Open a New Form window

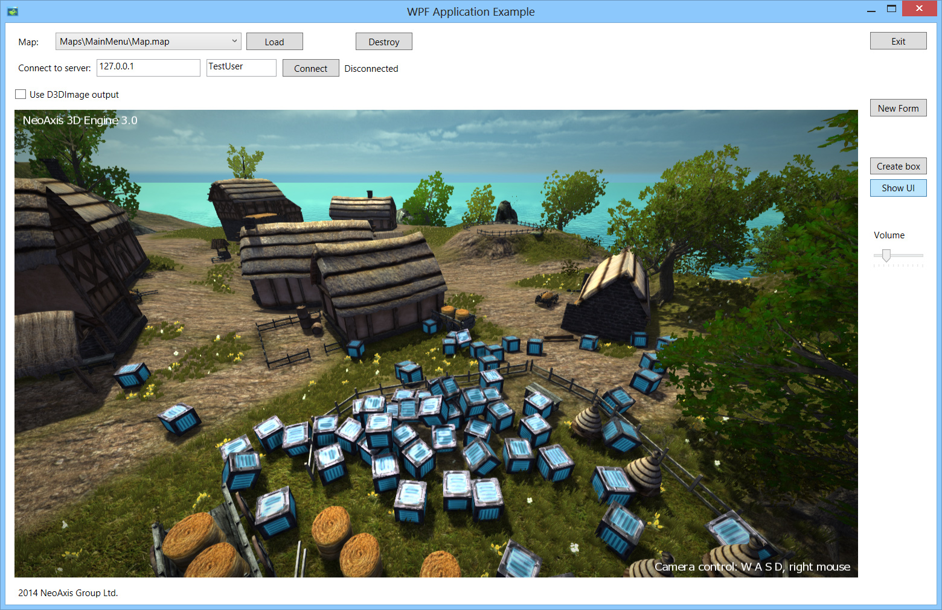(x=898, y=108)
